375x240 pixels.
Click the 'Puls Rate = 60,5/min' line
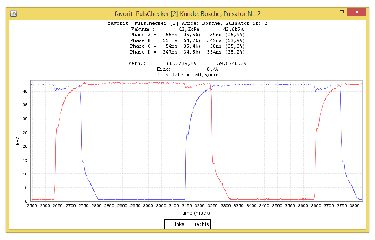tap(188, 75)
